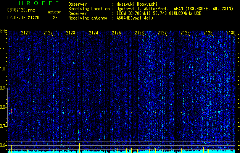Select the antenna value A504HB(yagi 4el)
This screenshot has width=240, height=153.
click(x=135, y=18)
